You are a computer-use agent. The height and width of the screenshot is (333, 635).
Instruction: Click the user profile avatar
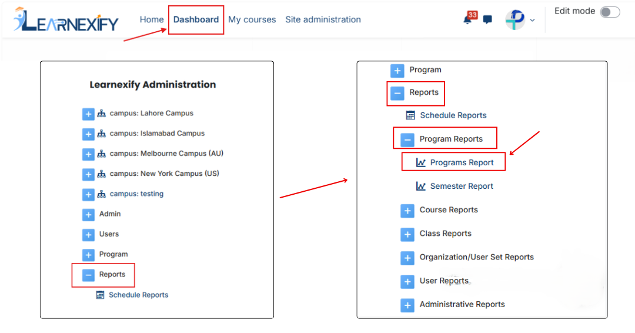[514, 19]
